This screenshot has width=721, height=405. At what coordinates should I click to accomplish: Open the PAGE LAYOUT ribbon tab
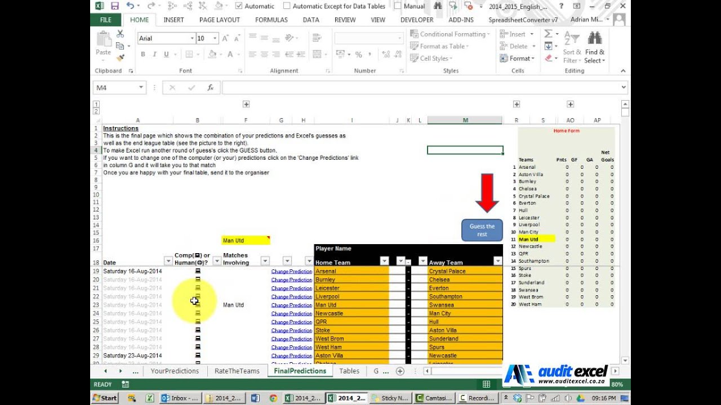click(220, 20)
